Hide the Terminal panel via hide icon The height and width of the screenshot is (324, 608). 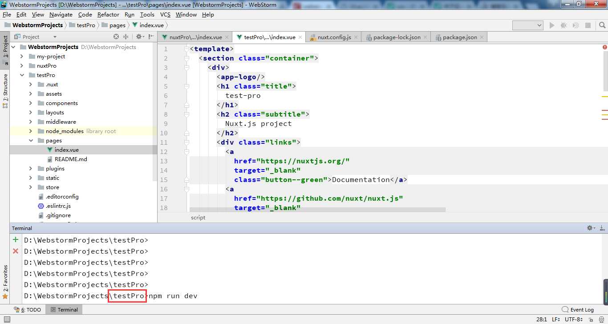pyautogui.click(x=602, y=228)
